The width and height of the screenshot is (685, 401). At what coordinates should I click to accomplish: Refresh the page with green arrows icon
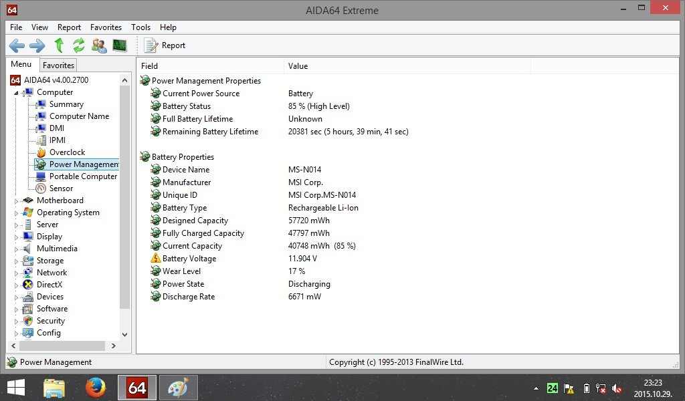(79, 45)
